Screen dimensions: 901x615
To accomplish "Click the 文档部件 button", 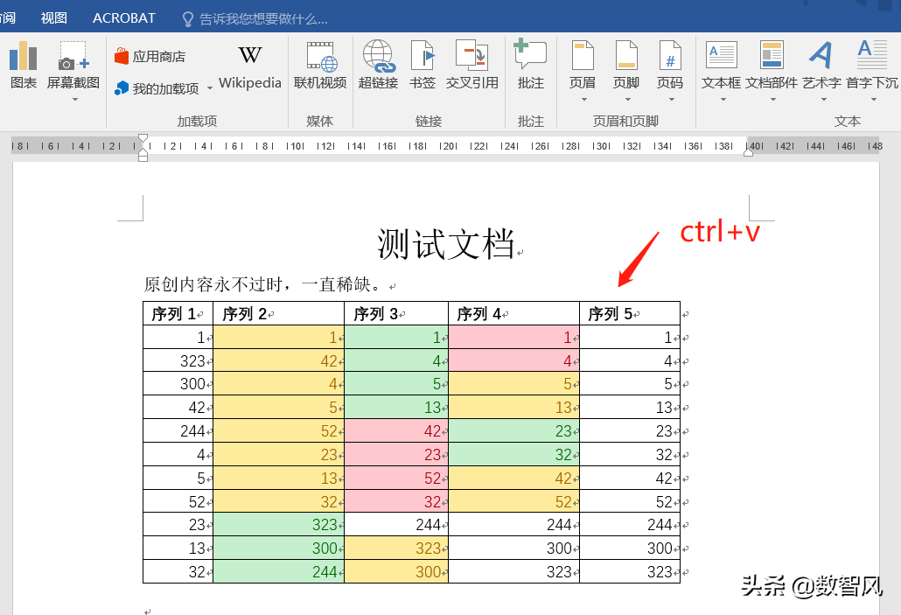I will (x=771, y=66).
